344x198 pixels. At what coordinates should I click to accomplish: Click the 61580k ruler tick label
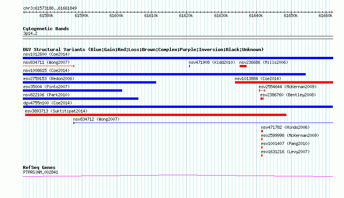click(x=46, y=15)
